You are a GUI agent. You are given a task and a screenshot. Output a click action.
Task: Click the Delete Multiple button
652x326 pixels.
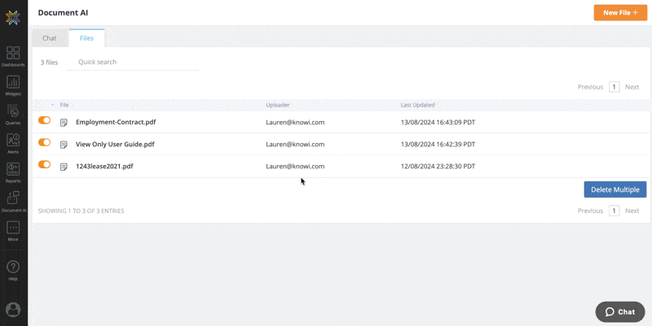(615, 189)
